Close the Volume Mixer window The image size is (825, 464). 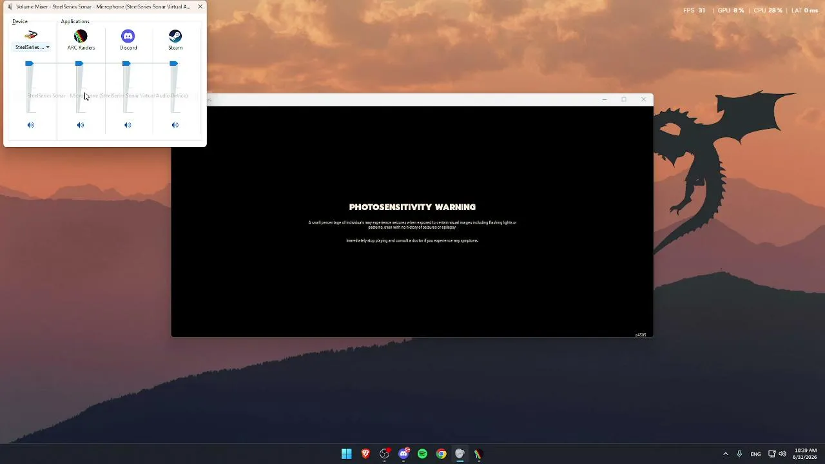pyautogui.click(x=200, y=6)
